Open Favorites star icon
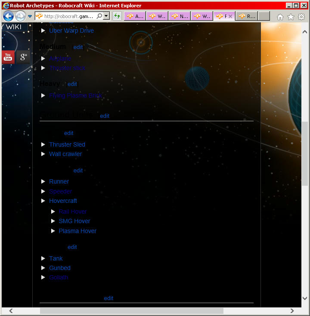This screenshot has width=310, height=316. point(291,17)
